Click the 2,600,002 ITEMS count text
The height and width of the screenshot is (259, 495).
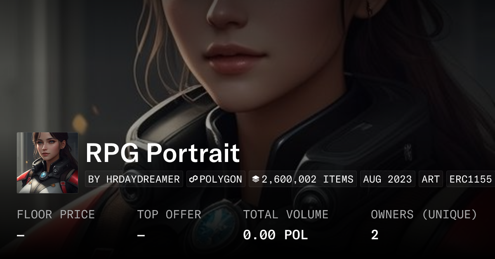(308, 179)
